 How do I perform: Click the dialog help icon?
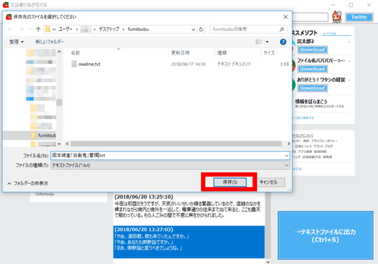283,42
